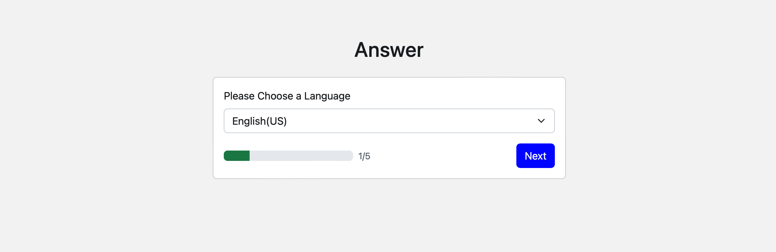The image size is (776, 252).
Task: Click the filled portion of the progress bar
Action: tap(236, 156)
